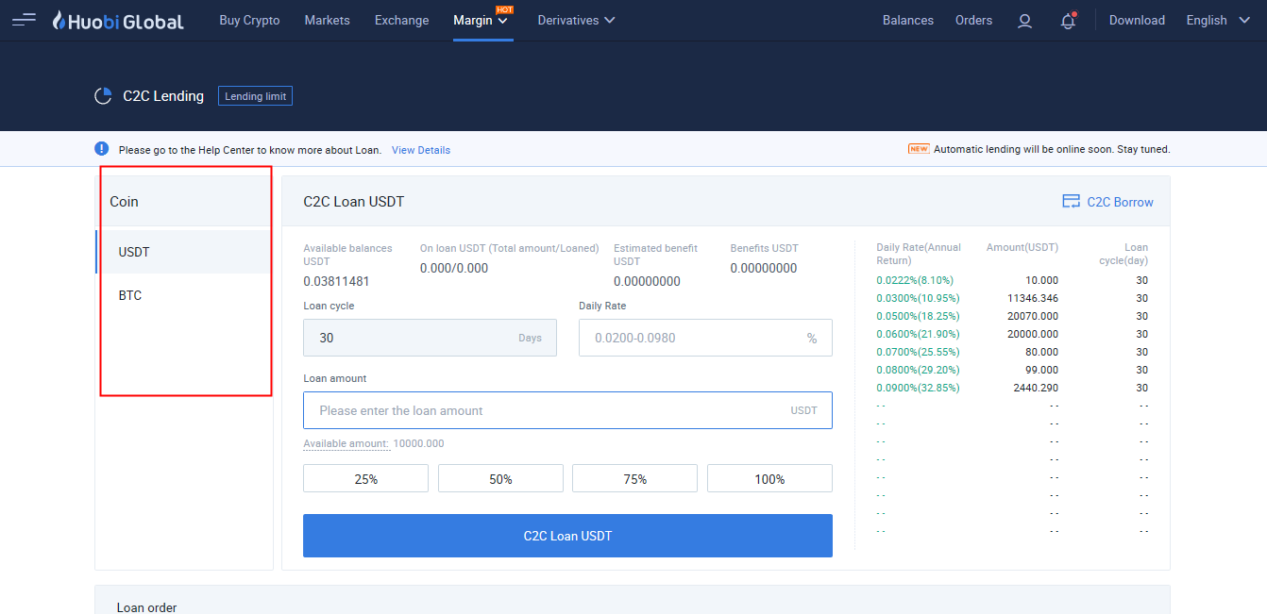View Orders page
1267x614 pixels.
(x=973, y=20)
